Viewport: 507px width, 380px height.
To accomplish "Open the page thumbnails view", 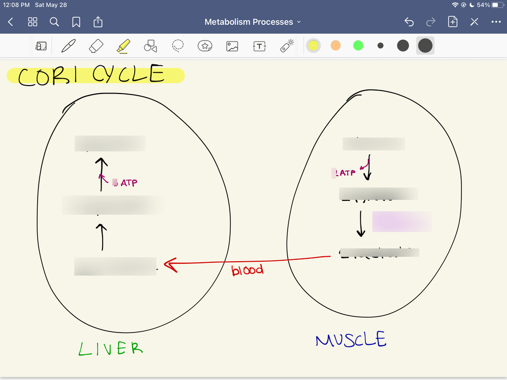I will 33,22.
